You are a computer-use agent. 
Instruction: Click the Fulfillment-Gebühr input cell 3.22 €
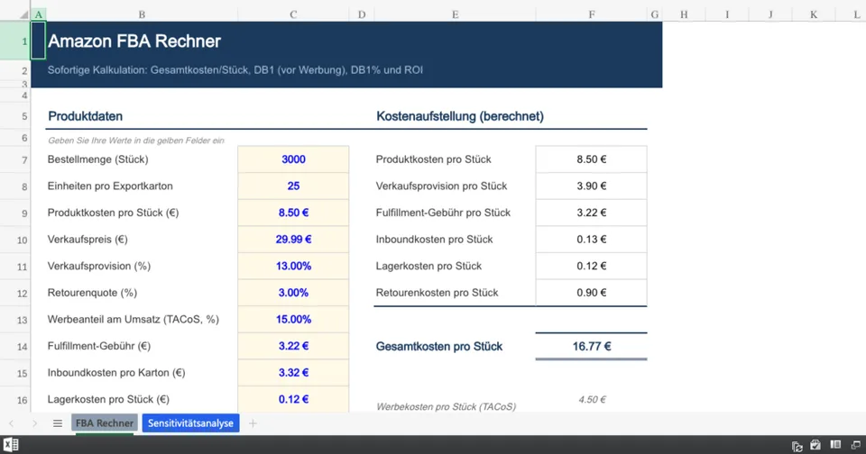[x=293, y=346]
